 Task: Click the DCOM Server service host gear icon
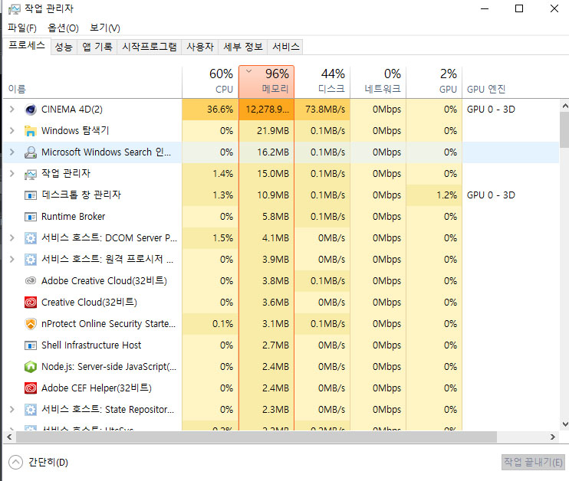(x=31, y=238)
